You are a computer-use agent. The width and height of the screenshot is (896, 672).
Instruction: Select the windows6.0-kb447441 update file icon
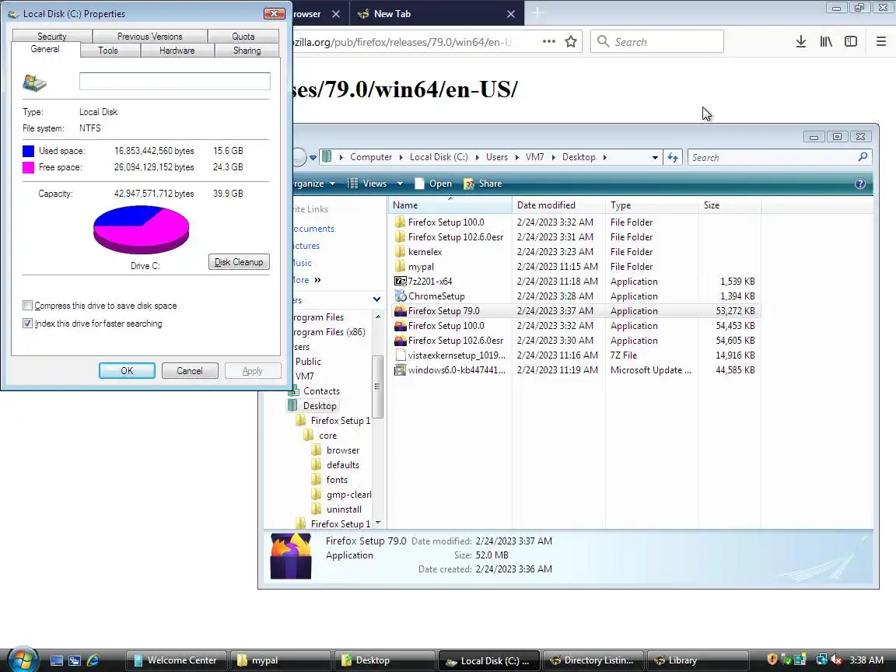400,369
